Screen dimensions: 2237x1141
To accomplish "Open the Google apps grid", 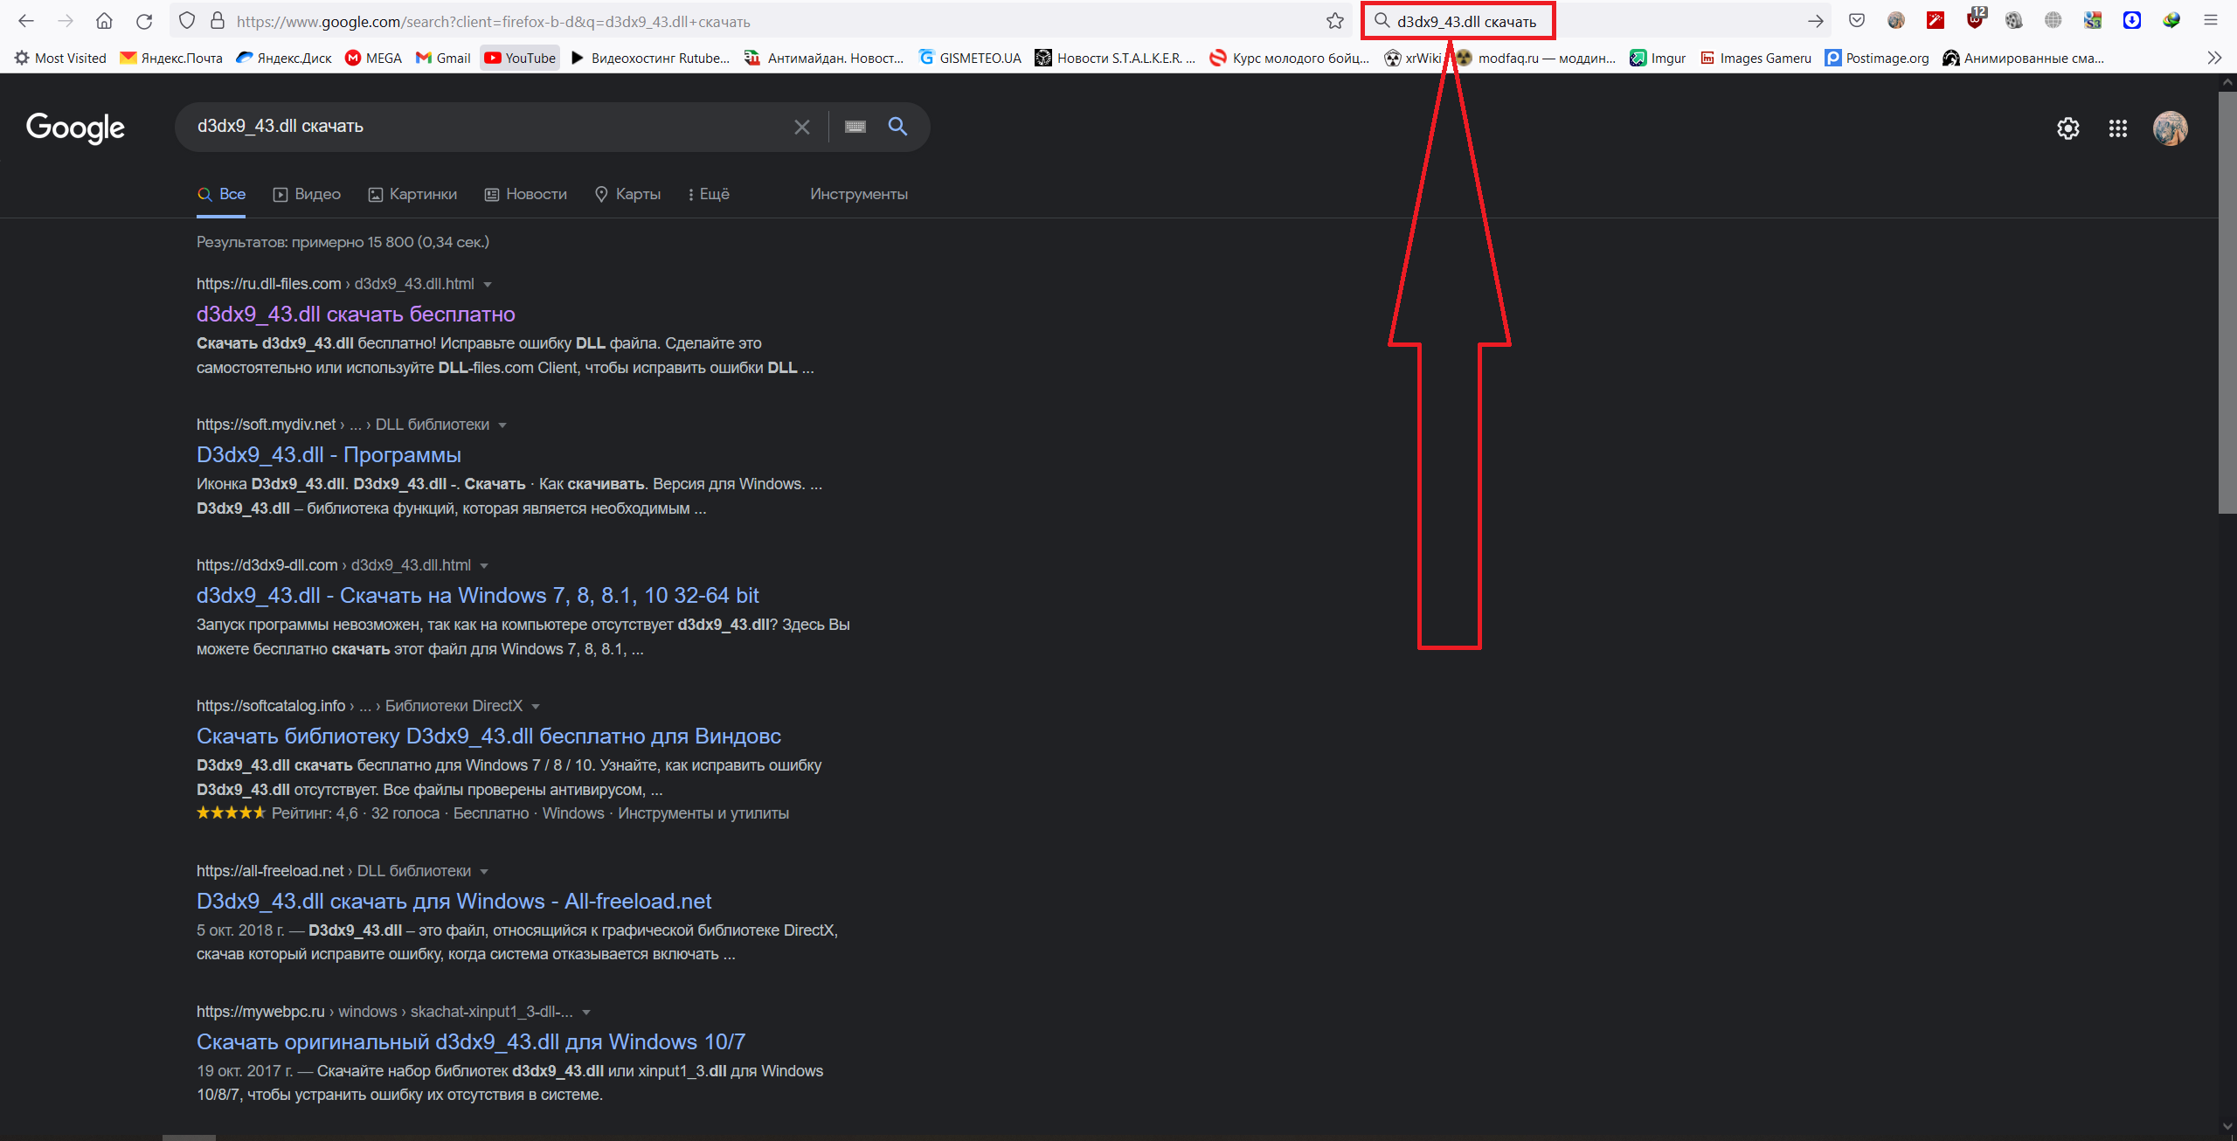I will [2118, 128].
